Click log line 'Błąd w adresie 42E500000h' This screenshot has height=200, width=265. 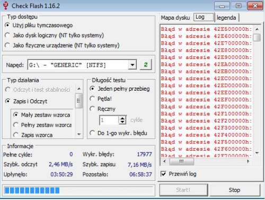click(206, 29)
